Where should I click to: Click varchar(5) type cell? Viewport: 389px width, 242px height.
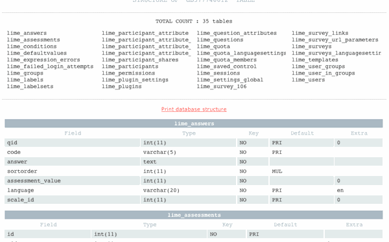tap(188, 152)
